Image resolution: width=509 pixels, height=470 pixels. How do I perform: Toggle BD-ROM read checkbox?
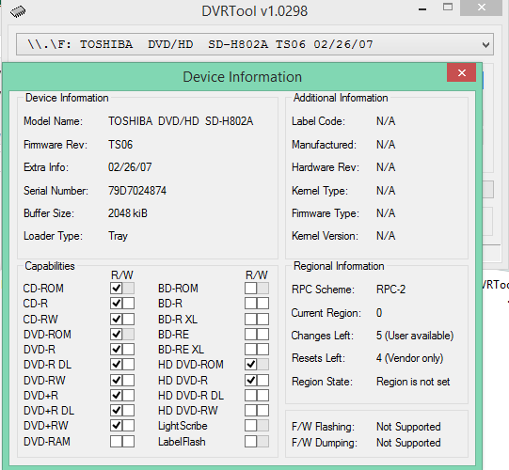point(250,288)
